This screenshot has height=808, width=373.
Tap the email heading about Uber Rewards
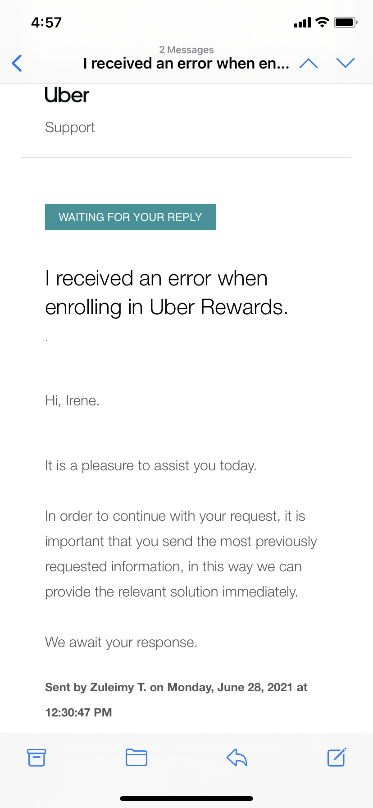166,293
